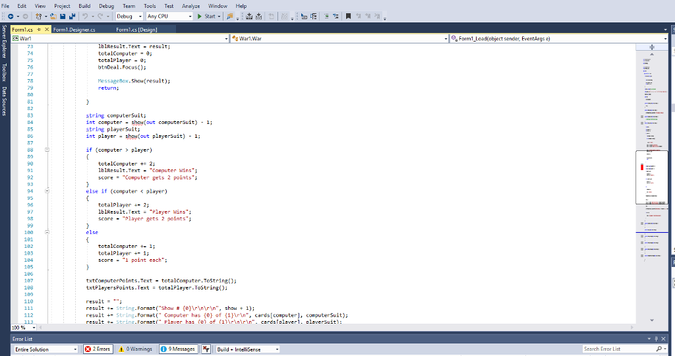Click the green Start debugging button
675x356 pixels.
tap(206, 16)
